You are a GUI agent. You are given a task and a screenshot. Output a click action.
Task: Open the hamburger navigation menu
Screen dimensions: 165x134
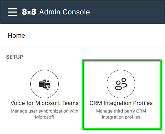pyautogui.click(x=13, y=12)
